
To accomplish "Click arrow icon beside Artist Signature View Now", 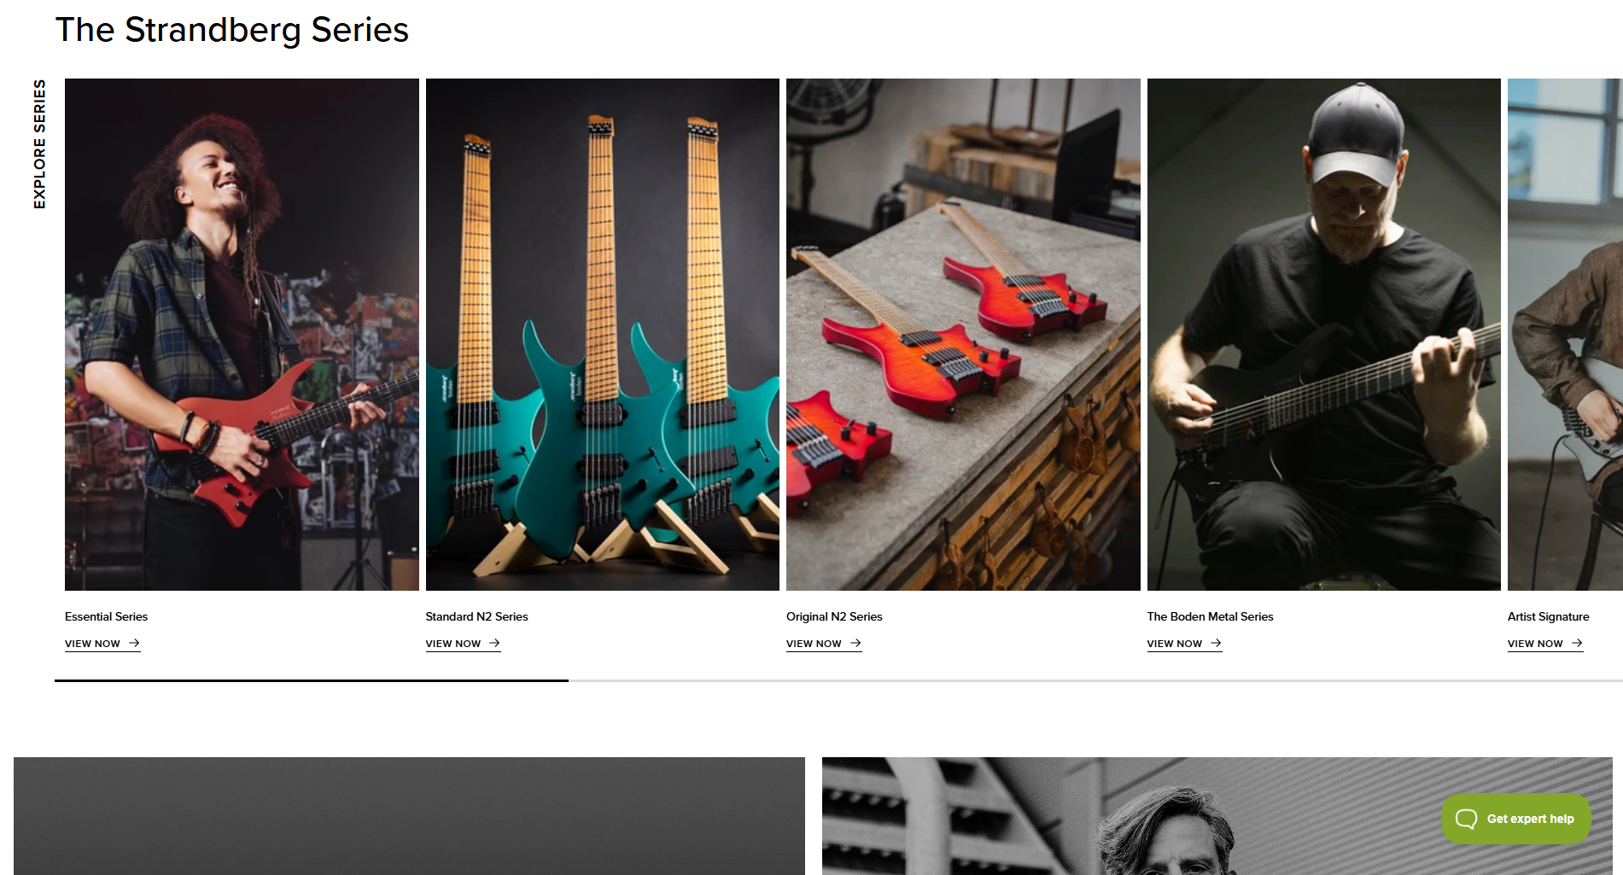I will pos(1577,643).
